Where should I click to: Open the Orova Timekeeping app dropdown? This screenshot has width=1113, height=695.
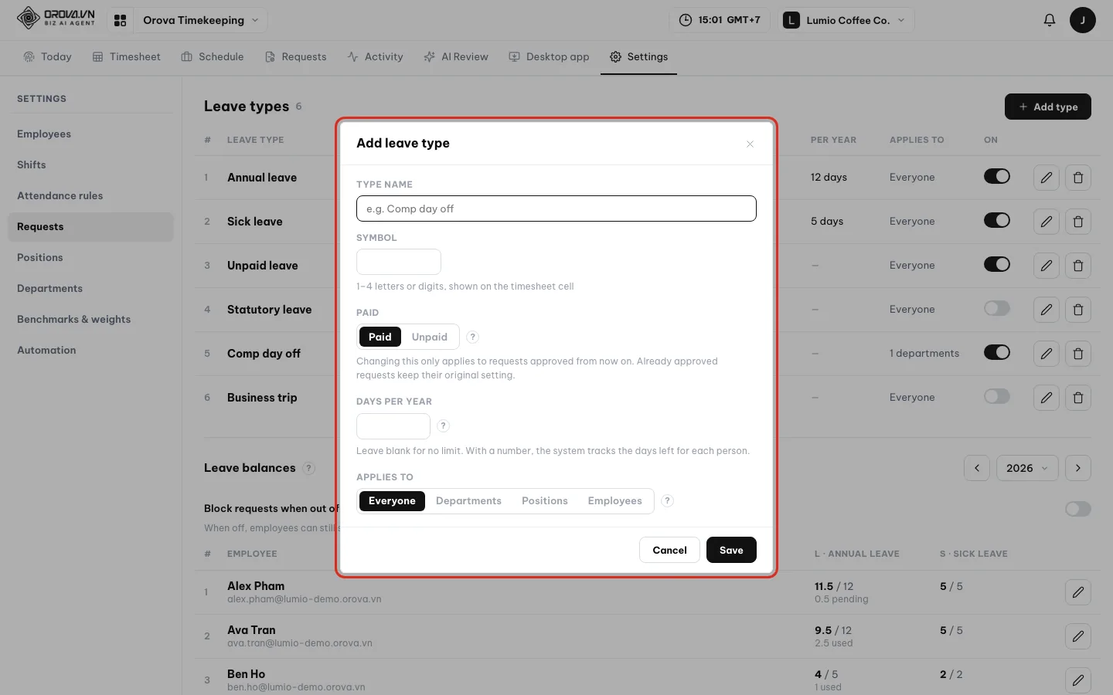(200, 20)
